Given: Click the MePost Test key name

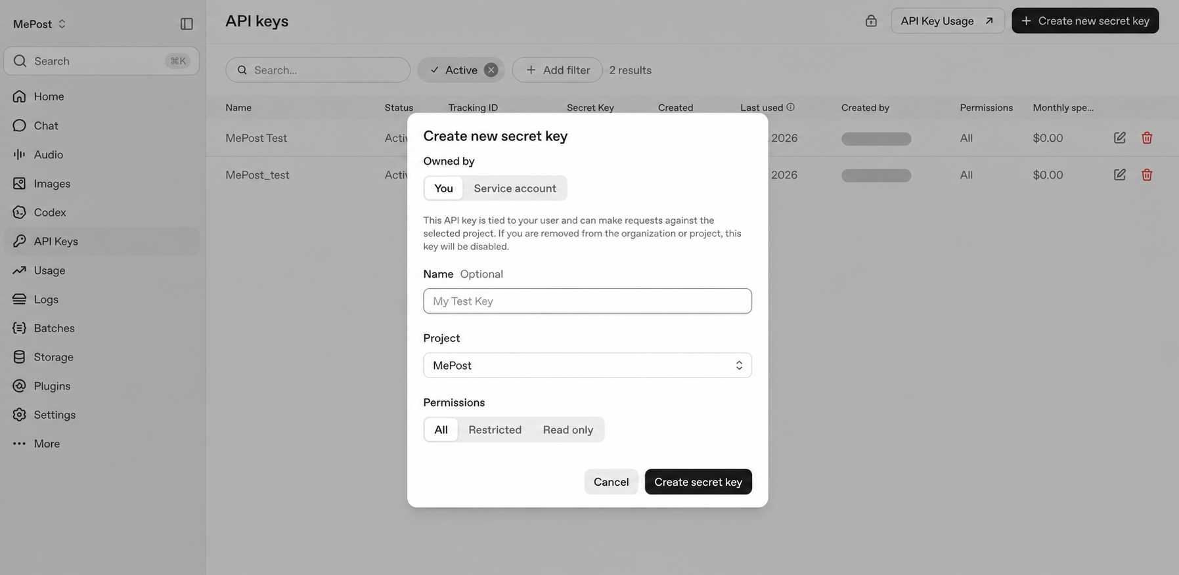Looking at the screenshot, I should (x=256, y=138).
